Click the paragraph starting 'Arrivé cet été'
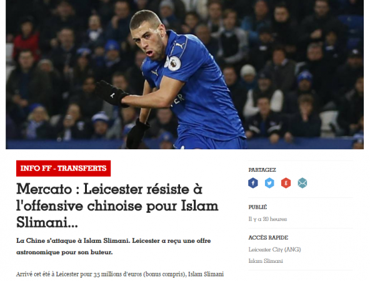Viewport: 370px width, 281px height. 120,274
